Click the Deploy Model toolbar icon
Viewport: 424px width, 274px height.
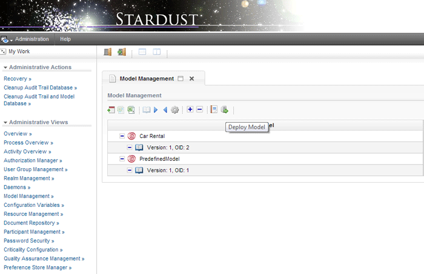point(225,109)
